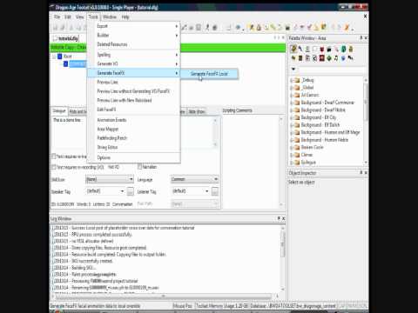Open the Window menu
Viewport: 418px width, 313px height.
110,17
